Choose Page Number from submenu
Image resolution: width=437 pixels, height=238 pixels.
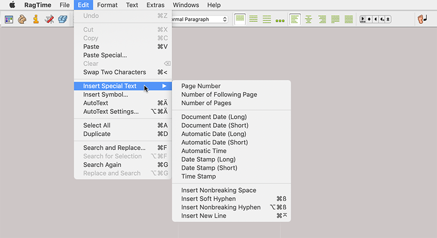(x=201, y=86)
